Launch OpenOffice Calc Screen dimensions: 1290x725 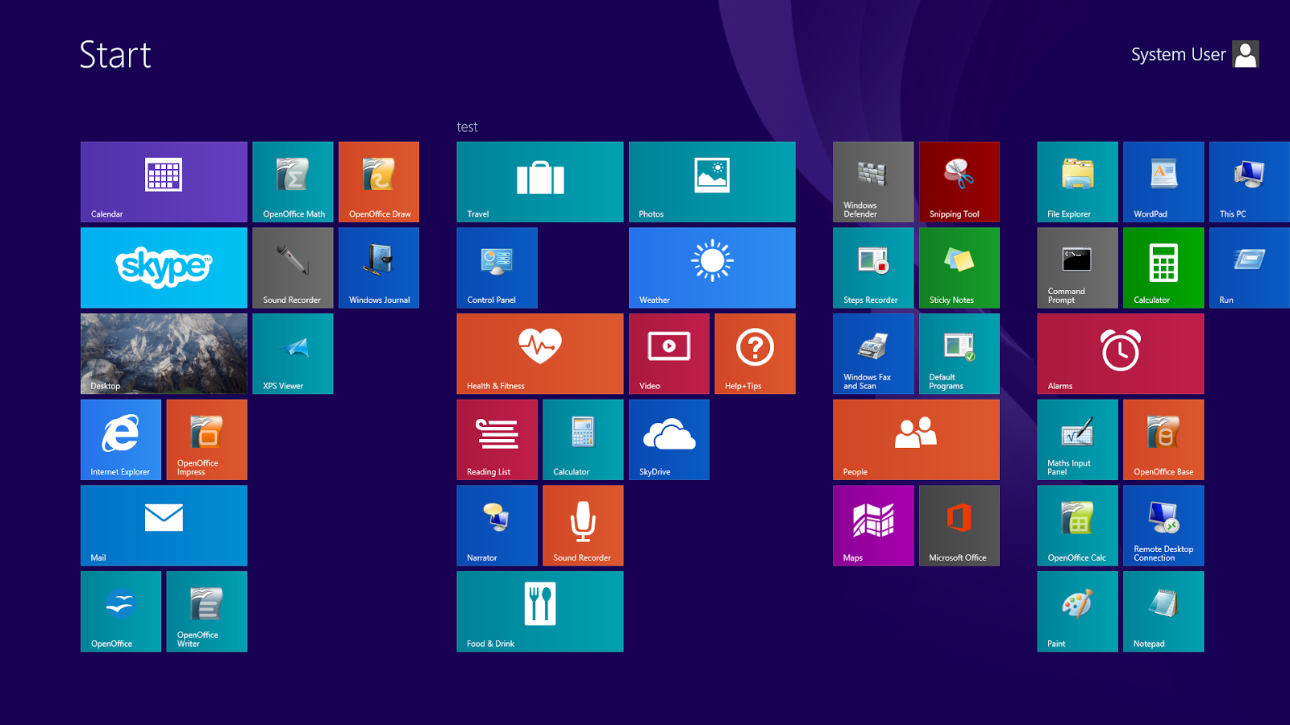[x=1077, y=525]
